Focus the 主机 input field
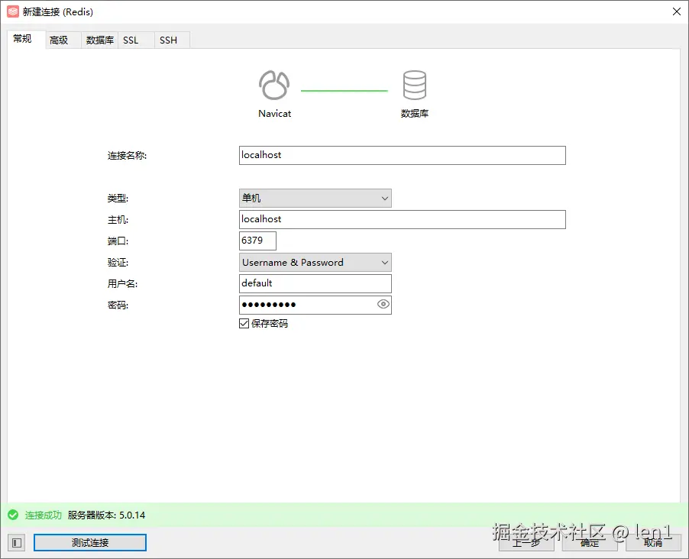Screen dimensions: 689x559 click(402, 219)
